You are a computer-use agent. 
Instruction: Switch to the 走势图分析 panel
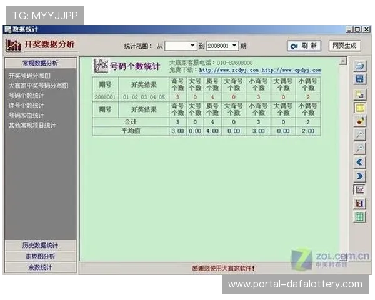click(41, 256)
